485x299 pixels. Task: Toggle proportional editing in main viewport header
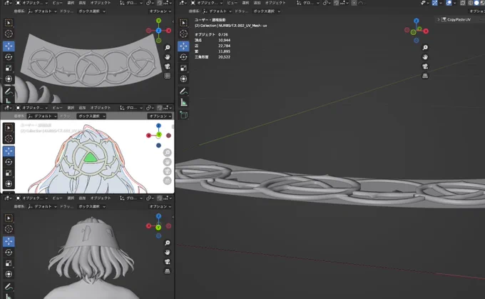tap(354, 3)
